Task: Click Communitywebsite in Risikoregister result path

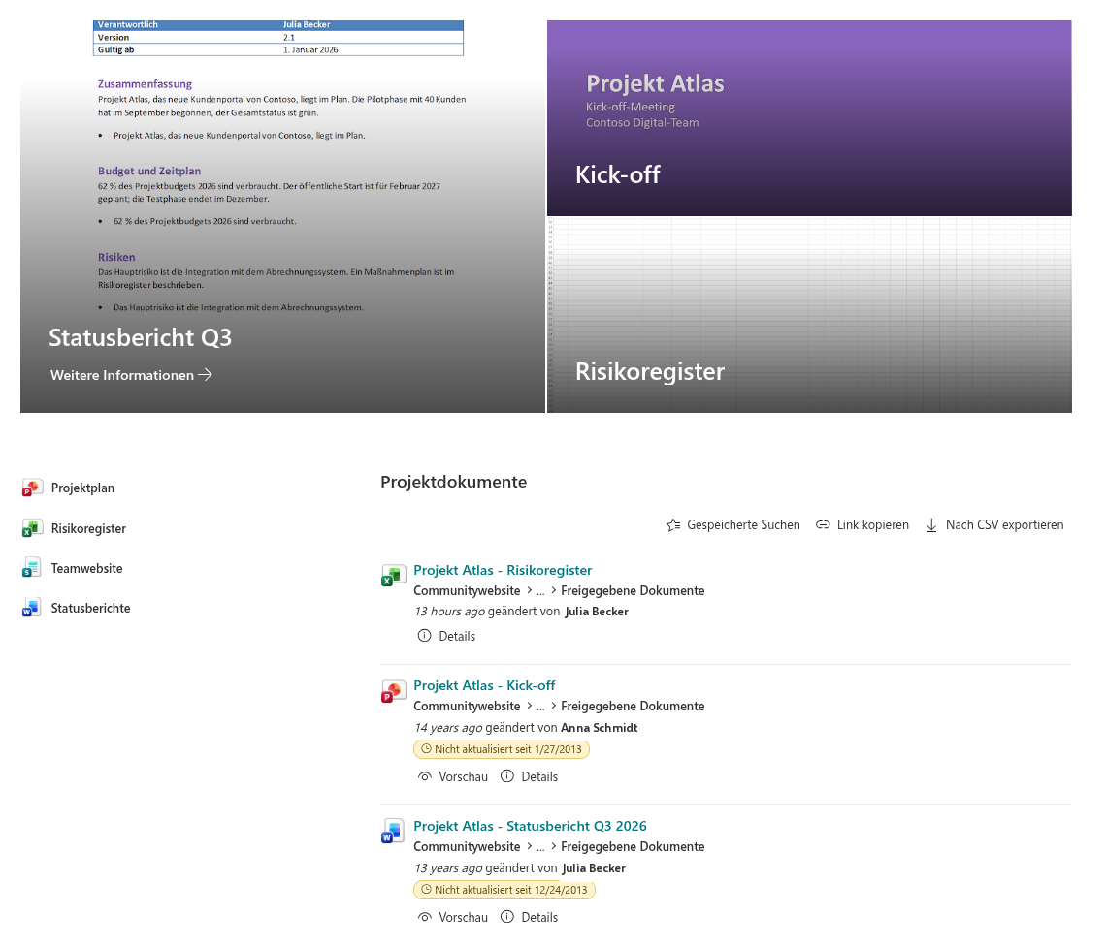Action: click(x=467, y=590)
